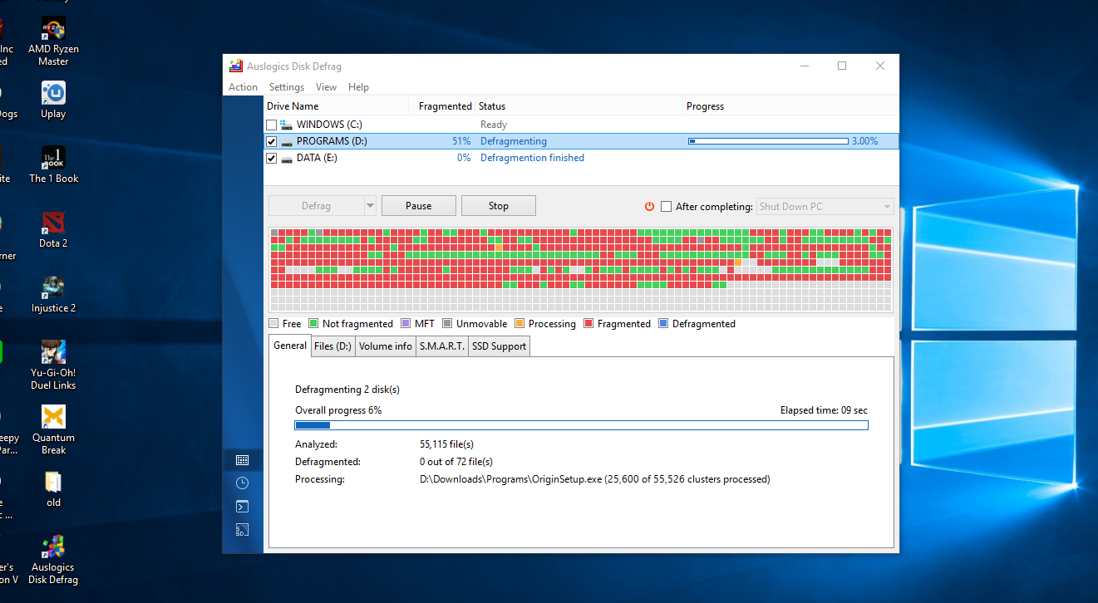
Task: Open the scheduler clock sidebar icon
Action: [243, 483]
